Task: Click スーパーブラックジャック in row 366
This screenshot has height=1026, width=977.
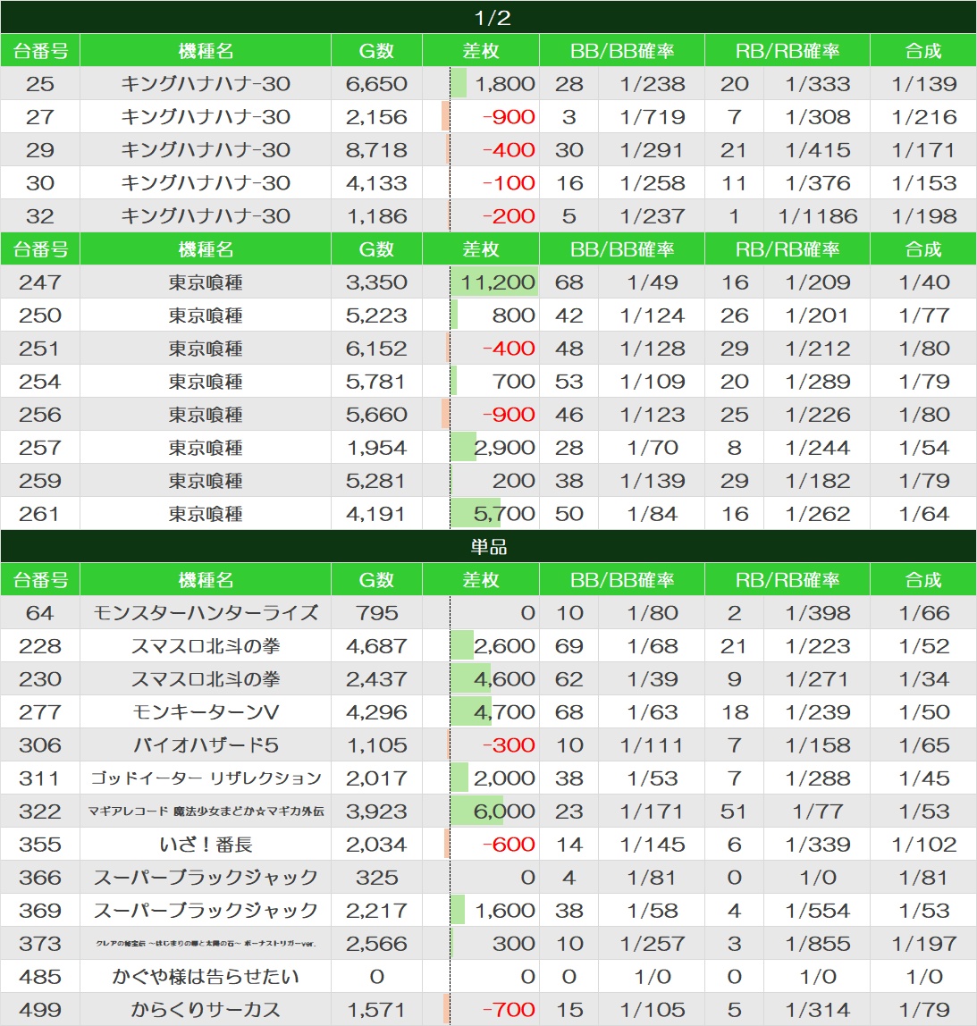Action: coord(206,878)
